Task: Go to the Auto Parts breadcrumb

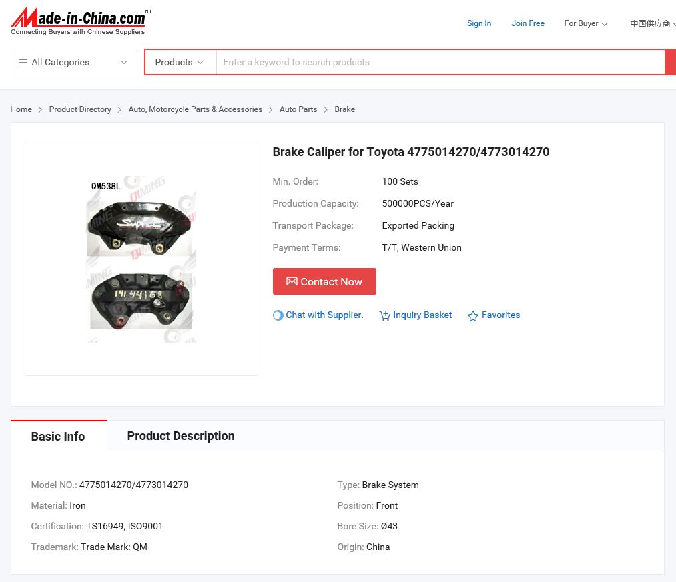Action: (298, 109)
